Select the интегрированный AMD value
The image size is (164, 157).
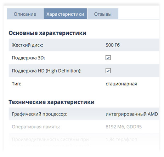tap(132, 114)
